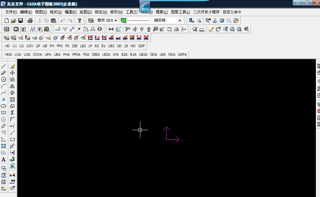This screenshot has height=197, width=320.
Task: Click the eraser delete tool icon
Action: 12,66
